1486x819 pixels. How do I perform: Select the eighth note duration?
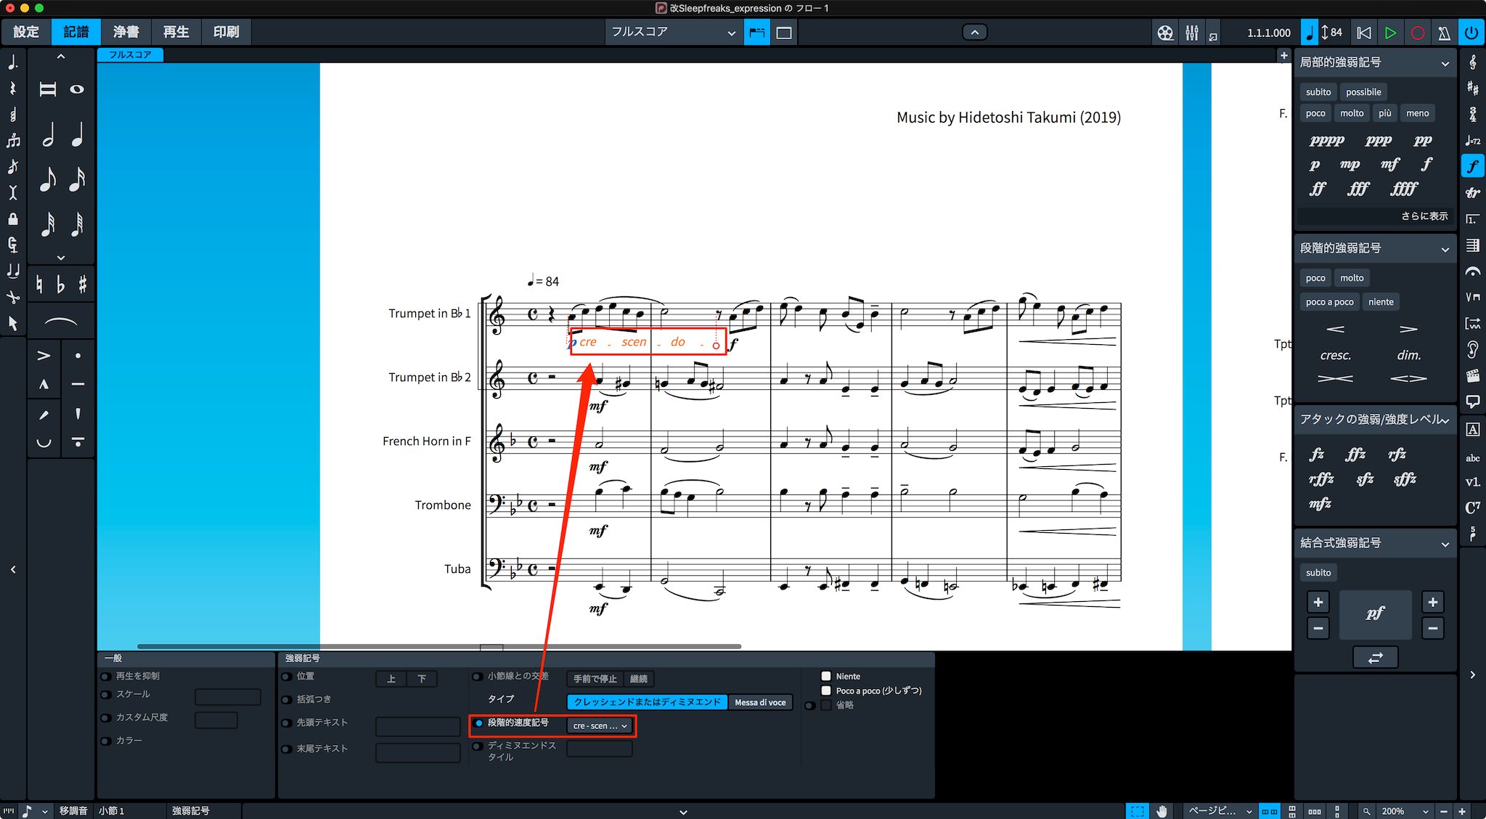click(48, 179)
